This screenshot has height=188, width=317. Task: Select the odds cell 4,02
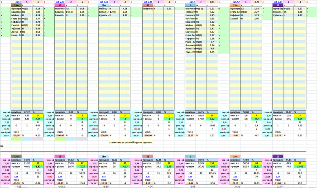[212, 12]
